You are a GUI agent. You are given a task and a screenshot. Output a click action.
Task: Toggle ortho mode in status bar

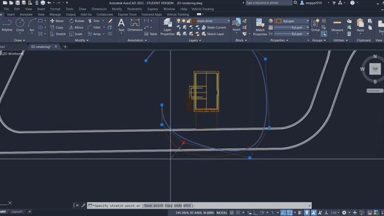coord(256,212)
